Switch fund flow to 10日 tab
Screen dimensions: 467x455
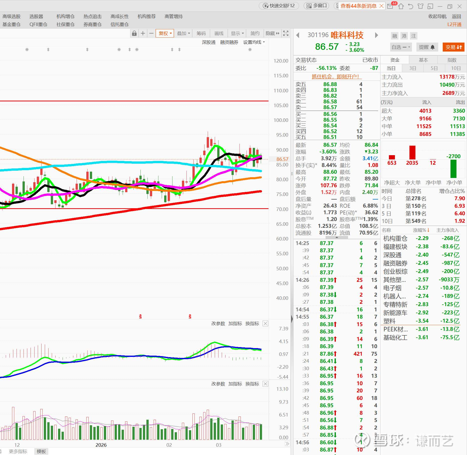click(x=456, y=68)
